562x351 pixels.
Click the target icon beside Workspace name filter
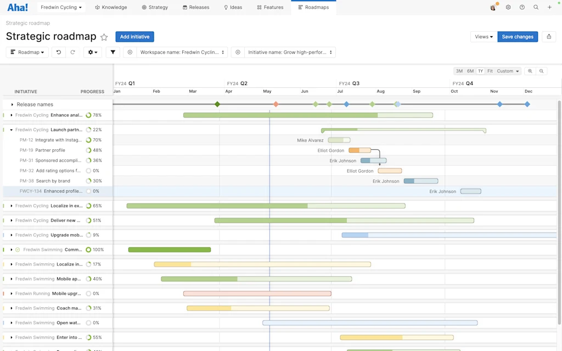tap(130, 52)
